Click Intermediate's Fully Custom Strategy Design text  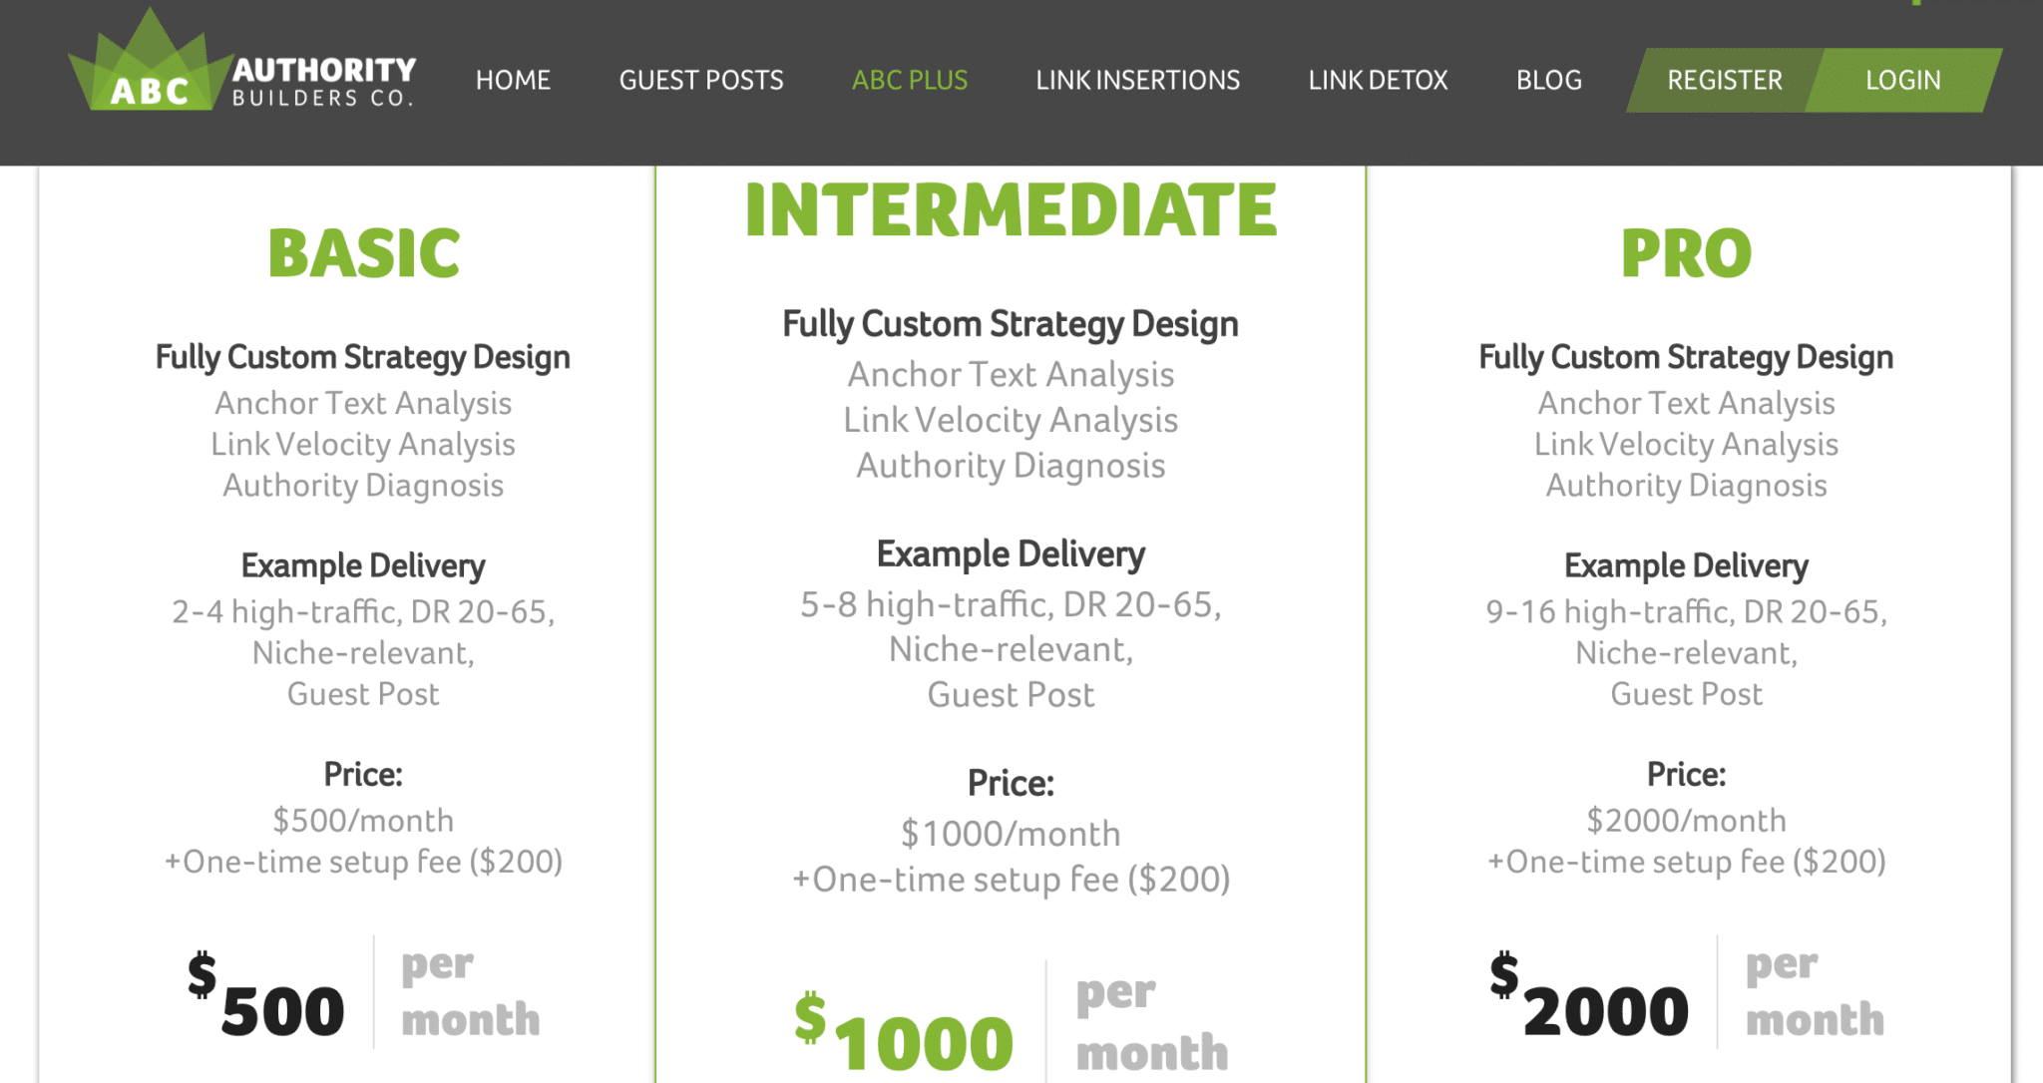pos(1011,324)
